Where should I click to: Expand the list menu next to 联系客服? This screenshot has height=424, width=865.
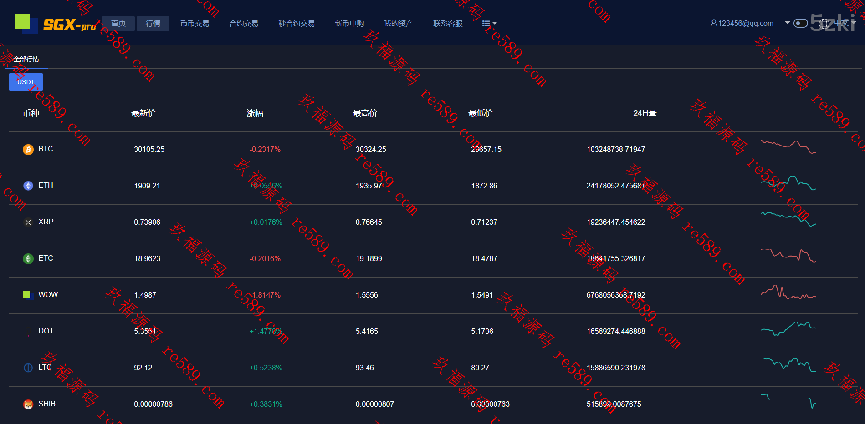tap(489, 24)
